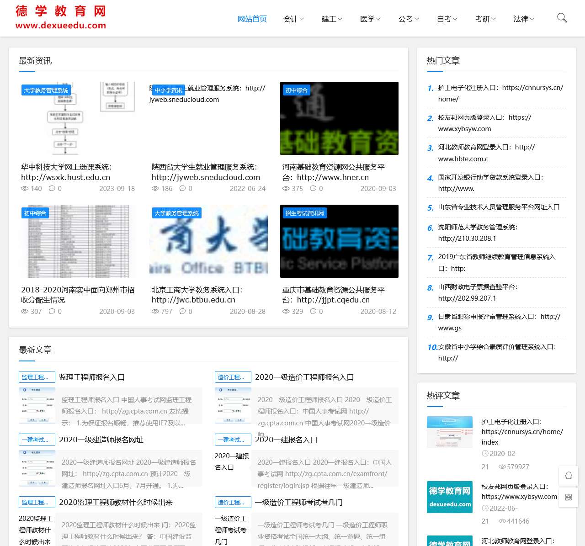
Task: Open 陕西省大学生就业管理服务系统 article title
Action: [206, 172]
